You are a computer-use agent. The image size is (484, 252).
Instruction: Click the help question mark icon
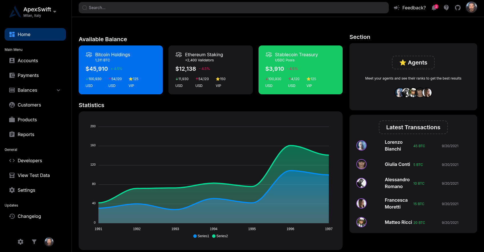click(x=446, y=8)
